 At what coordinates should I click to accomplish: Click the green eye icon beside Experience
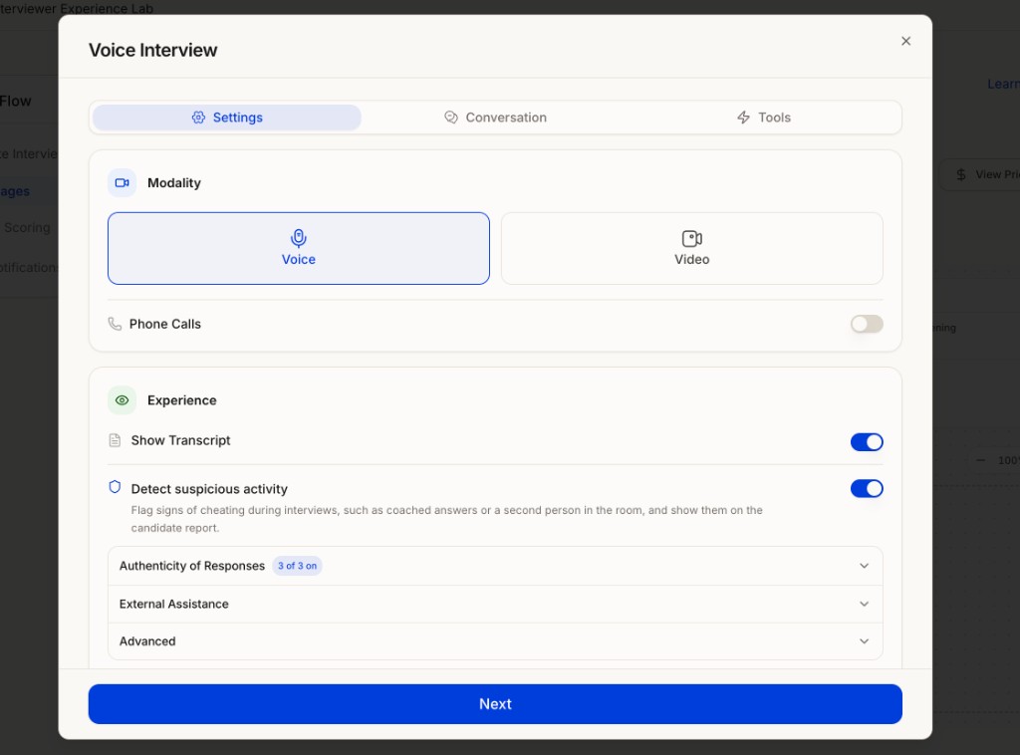coord(122,400)
